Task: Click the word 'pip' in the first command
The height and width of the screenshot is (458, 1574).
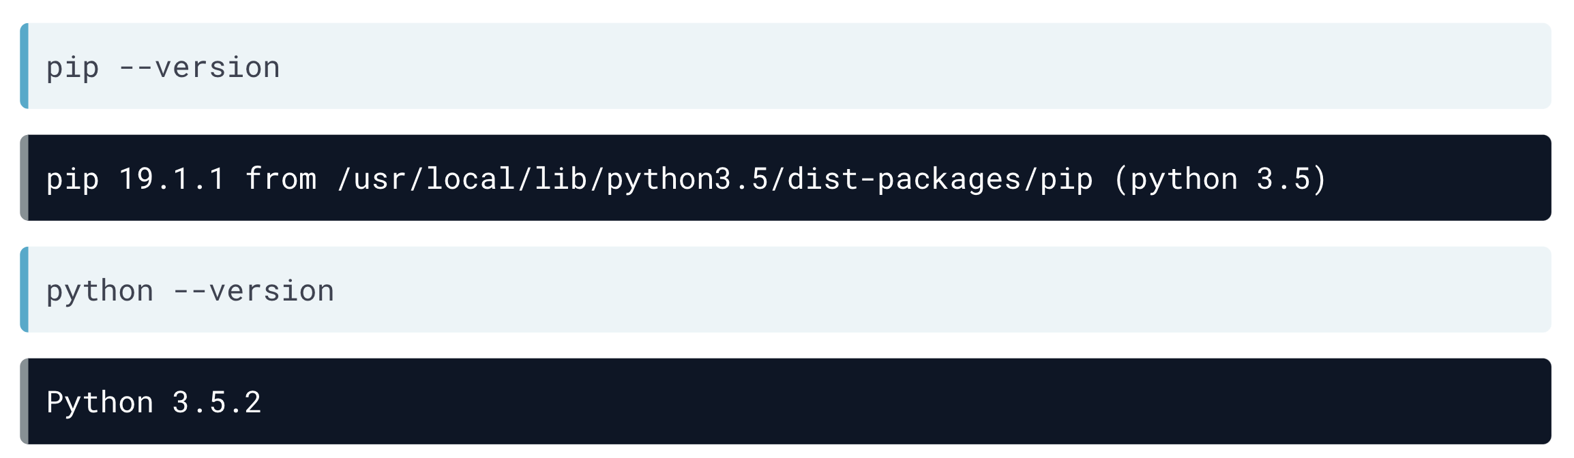Action: point(72,68)
